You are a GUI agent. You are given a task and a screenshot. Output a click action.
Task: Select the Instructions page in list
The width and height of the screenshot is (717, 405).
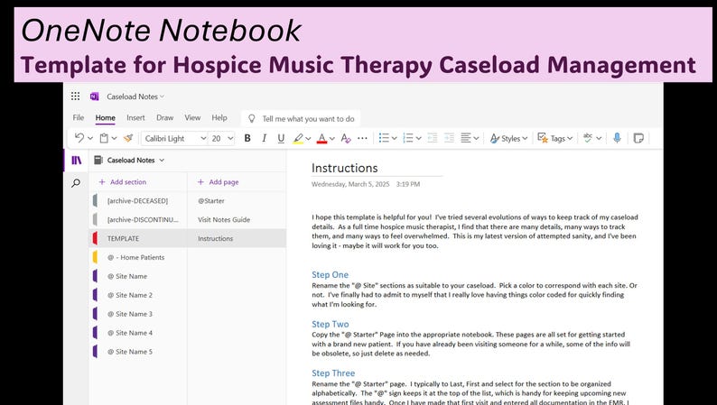237,238
